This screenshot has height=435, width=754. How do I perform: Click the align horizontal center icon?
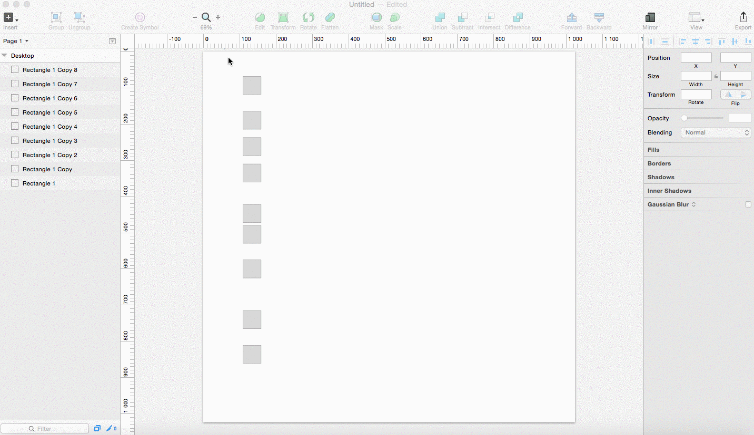tap(696, 42)
